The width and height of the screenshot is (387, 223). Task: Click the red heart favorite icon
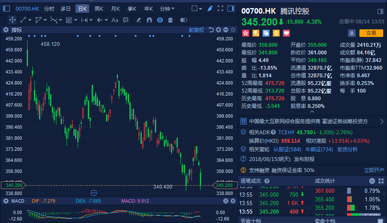coord(286,33)
